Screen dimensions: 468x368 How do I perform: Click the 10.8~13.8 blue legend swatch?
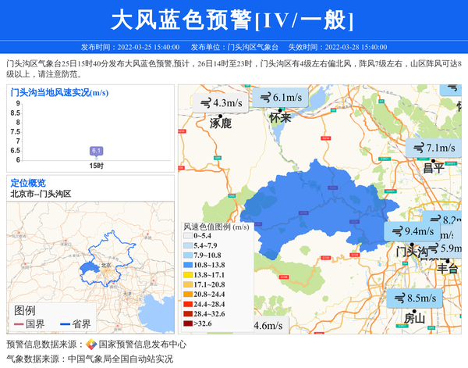click(188, 265)
